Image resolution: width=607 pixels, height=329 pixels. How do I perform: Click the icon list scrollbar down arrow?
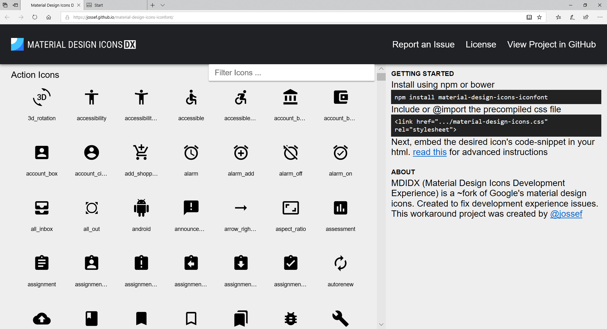coord(381,324)
